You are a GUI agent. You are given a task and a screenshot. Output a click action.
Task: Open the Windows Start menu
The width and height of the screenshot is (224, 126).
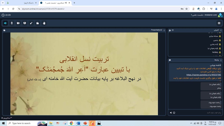tap(3, 123)
